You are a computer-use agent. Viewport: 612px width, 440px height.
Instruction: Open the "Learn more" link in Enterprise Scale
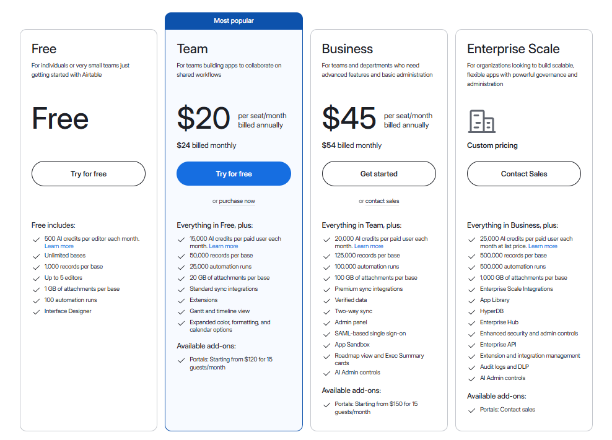point(543,246)
